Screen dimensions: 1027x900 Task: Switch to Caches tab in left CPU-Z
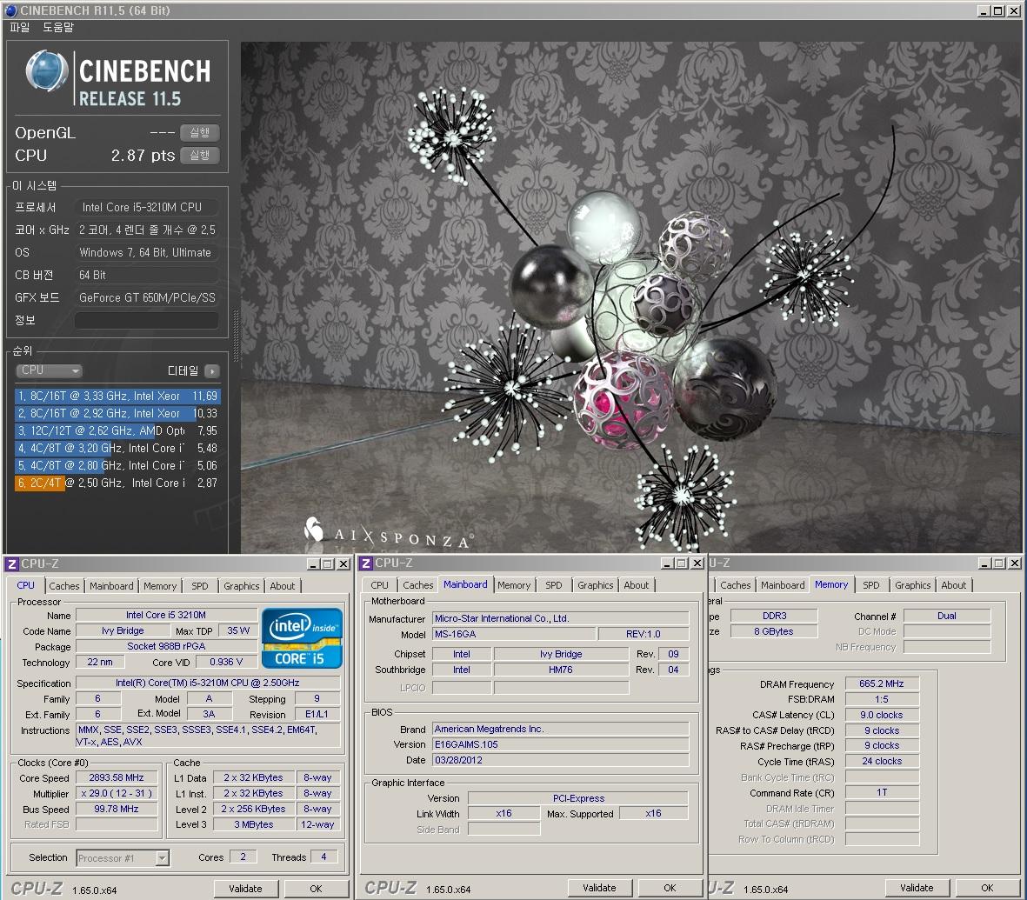pos(64,586)
